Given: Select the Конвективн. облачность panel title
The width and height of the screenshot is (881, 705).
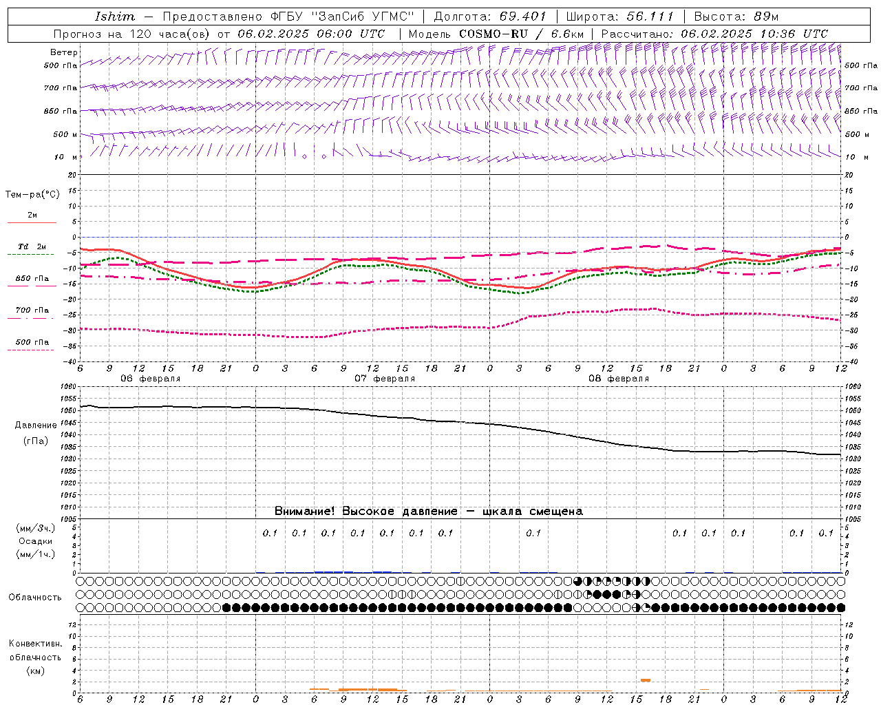Looking at the screenshot, I should pyautogui.click(x=35, y=651).
